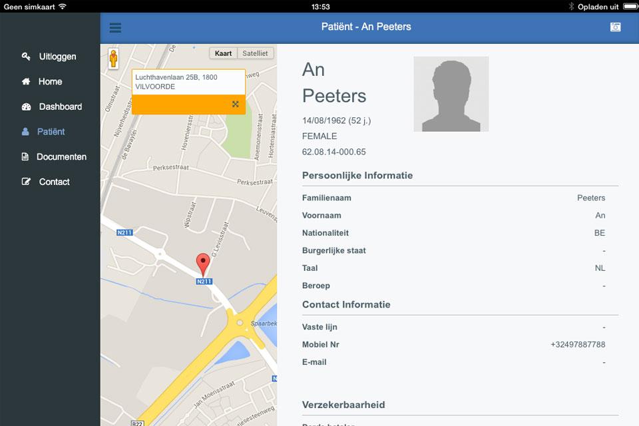Select the Dashboard gauge icon
639x426 pixels.
click(26, 106)
